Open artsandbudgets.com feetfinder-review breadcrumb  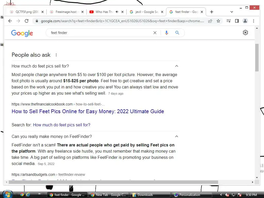[x=48, y=175]
